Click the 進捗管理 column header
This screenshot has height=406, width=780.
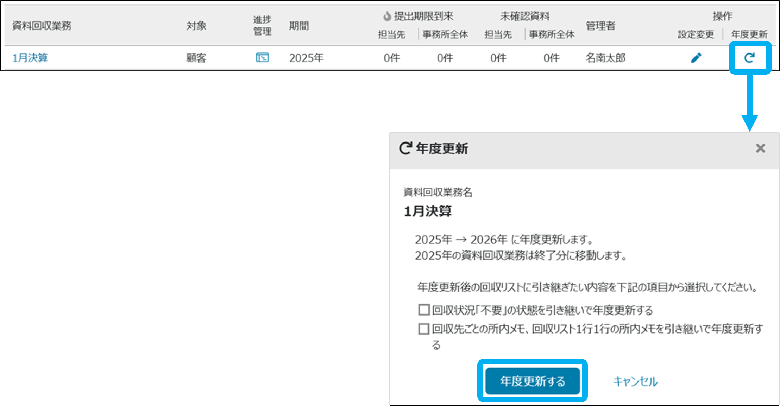click(262, 25)
